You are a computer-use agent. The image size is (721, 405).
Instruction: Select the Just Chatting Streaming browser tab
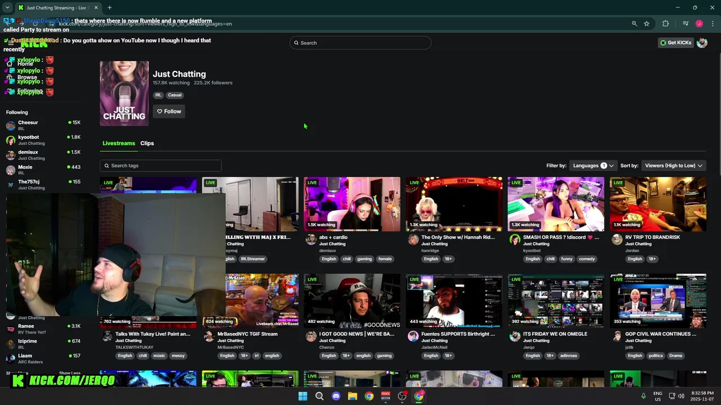pyautogui.click(x=57, y=8)
